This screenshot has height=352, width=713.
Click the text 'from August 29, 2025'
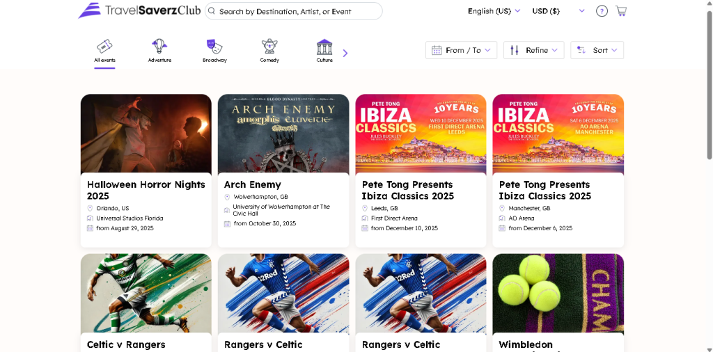(x=125, y=228)
